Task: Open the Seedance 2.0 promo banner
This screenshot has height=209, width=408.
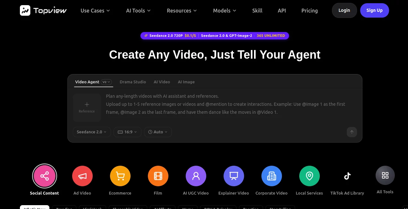Action: [215, 36]
